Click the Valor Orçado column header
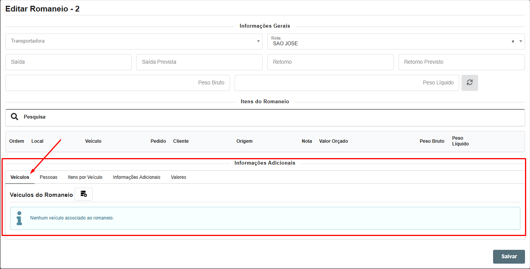Viewport: 530px width, 269px height. pyautogui.click(x=333, y=141)
